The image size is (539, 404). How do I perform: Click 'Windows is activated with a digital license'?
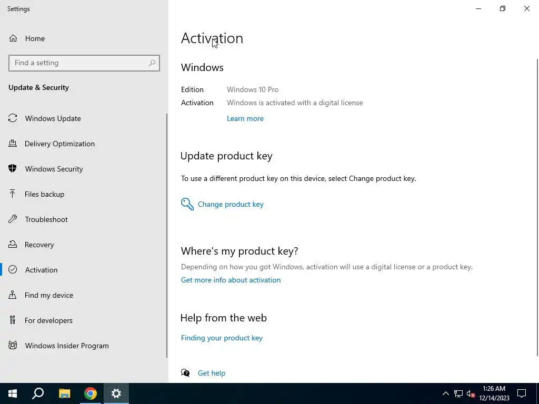tap(295, 103)
